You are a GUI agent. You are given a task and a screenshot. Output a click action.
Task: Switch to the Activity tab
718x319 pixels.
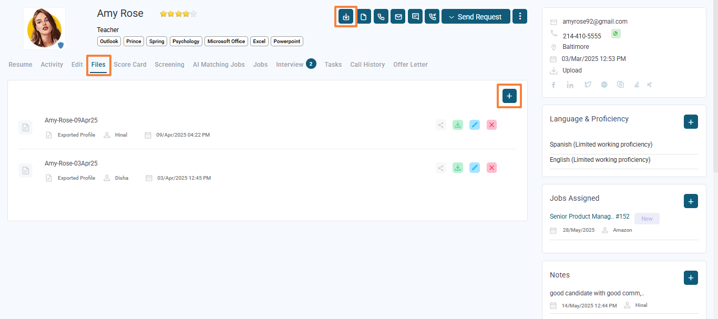tap(52, 65)
